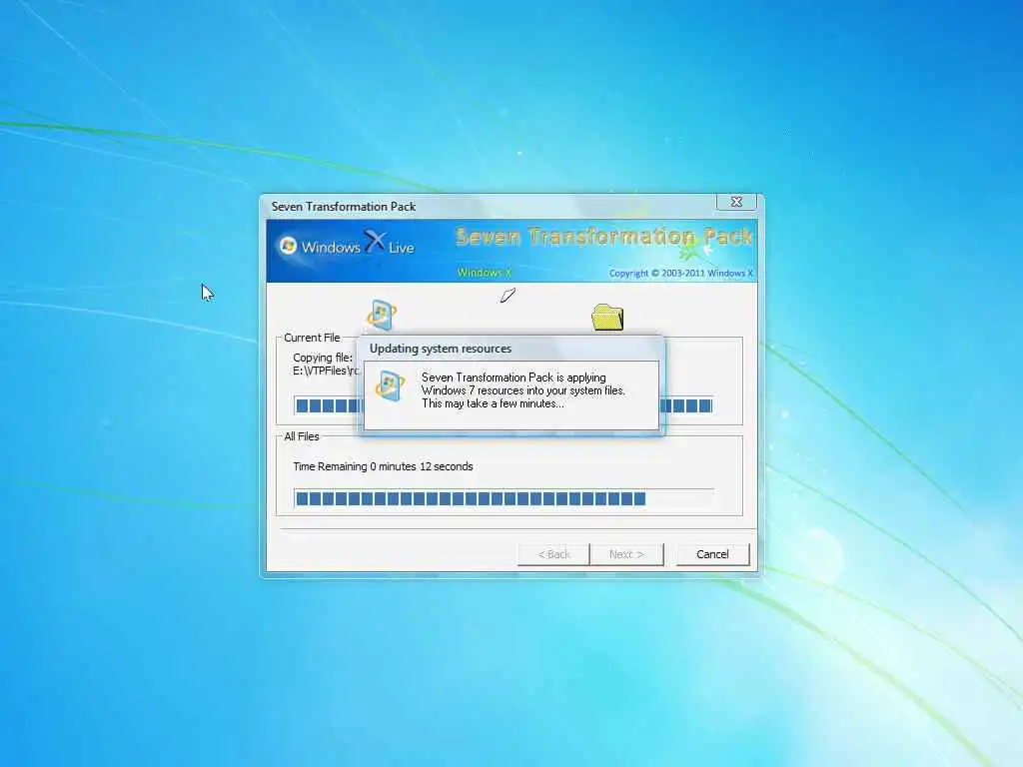
Task: Click the flying paper sheet icon
Action: [x=508, y=296]
